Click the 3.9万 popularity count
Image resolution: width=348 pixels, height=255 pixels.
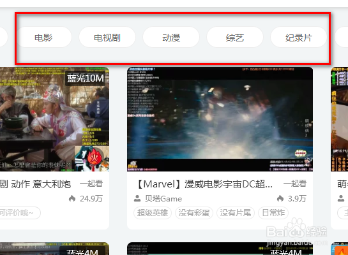[297, 199]
